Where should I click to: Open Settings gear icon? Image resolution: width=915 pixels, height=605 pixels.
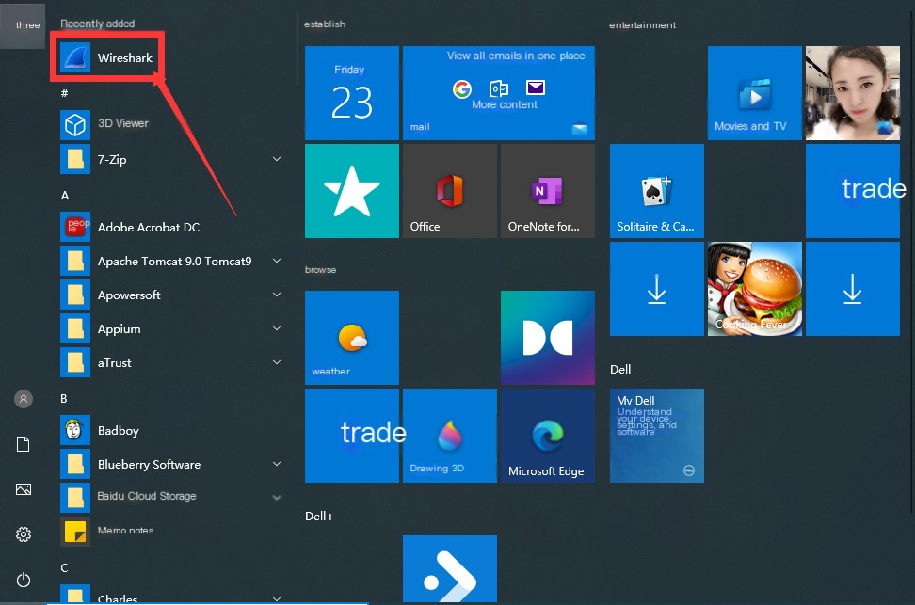pyautogui.click(x=24, y=533)
